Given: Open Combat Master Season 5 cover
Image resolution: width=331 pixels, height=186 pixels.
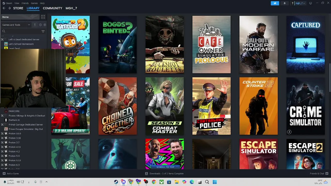Looking at the screenshot, I should point(165,106).
